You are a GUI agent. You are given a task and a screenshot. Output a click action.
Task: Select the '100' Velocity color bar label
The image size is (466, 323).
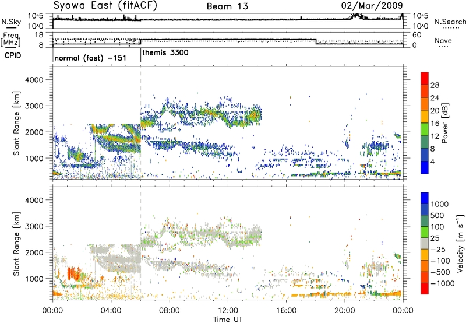pos(437,227)
